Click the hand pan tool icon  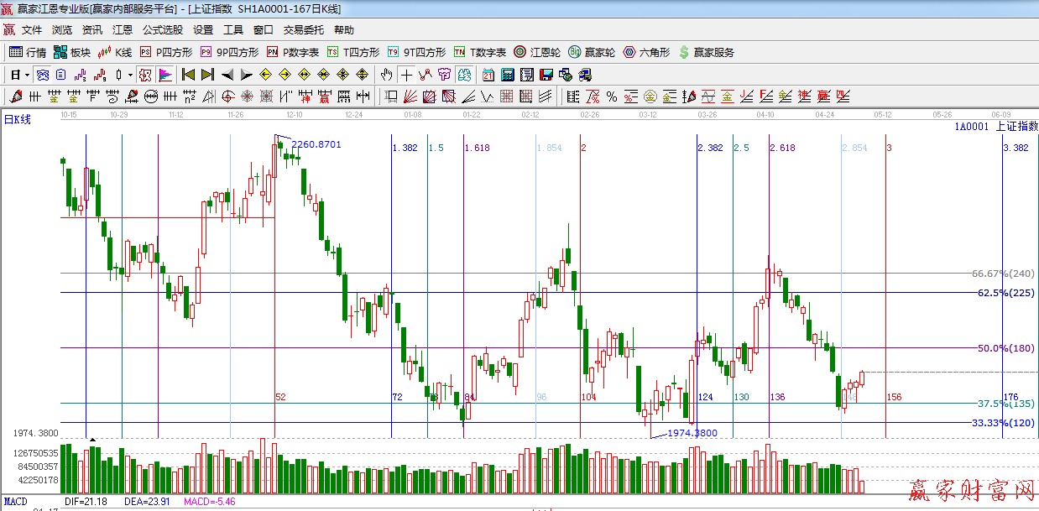[x=387, y=75]
